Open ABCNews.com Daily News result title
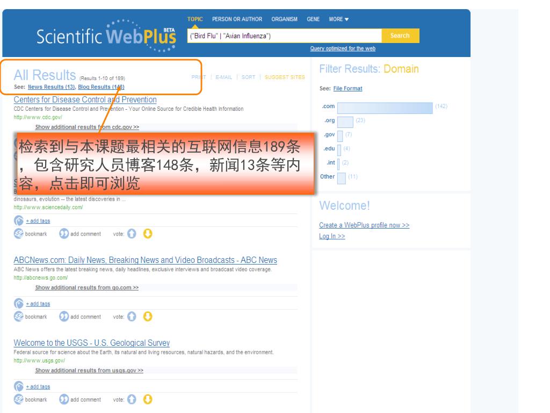The height and width of the screenshot is (413, 550). (145, 260)
